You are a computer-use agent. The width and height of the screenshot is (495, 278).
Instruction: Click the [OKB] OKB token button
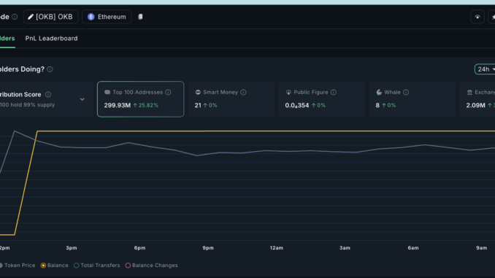[50, 17]
